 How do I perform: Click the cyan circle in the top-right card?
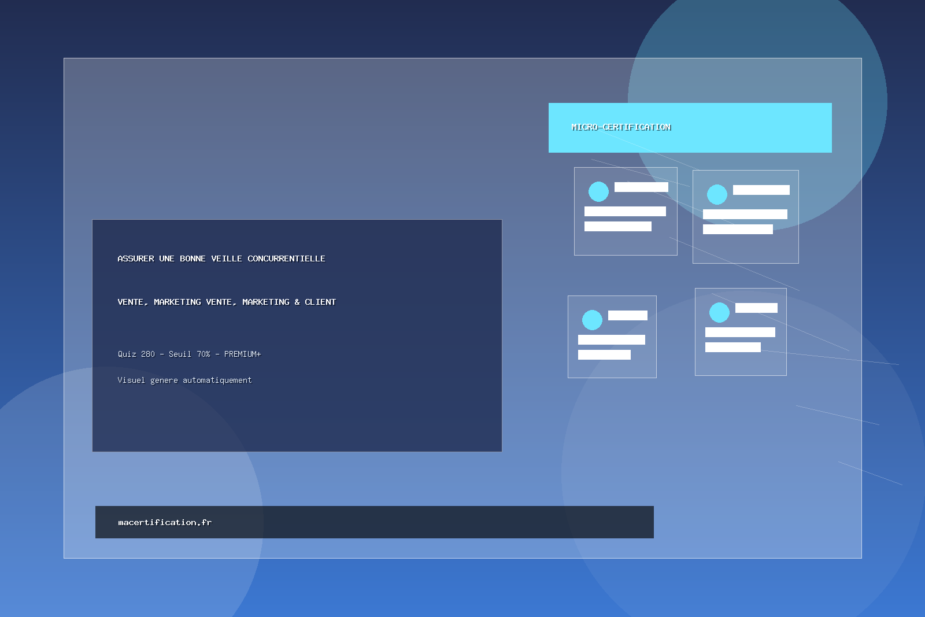[717, 194]
